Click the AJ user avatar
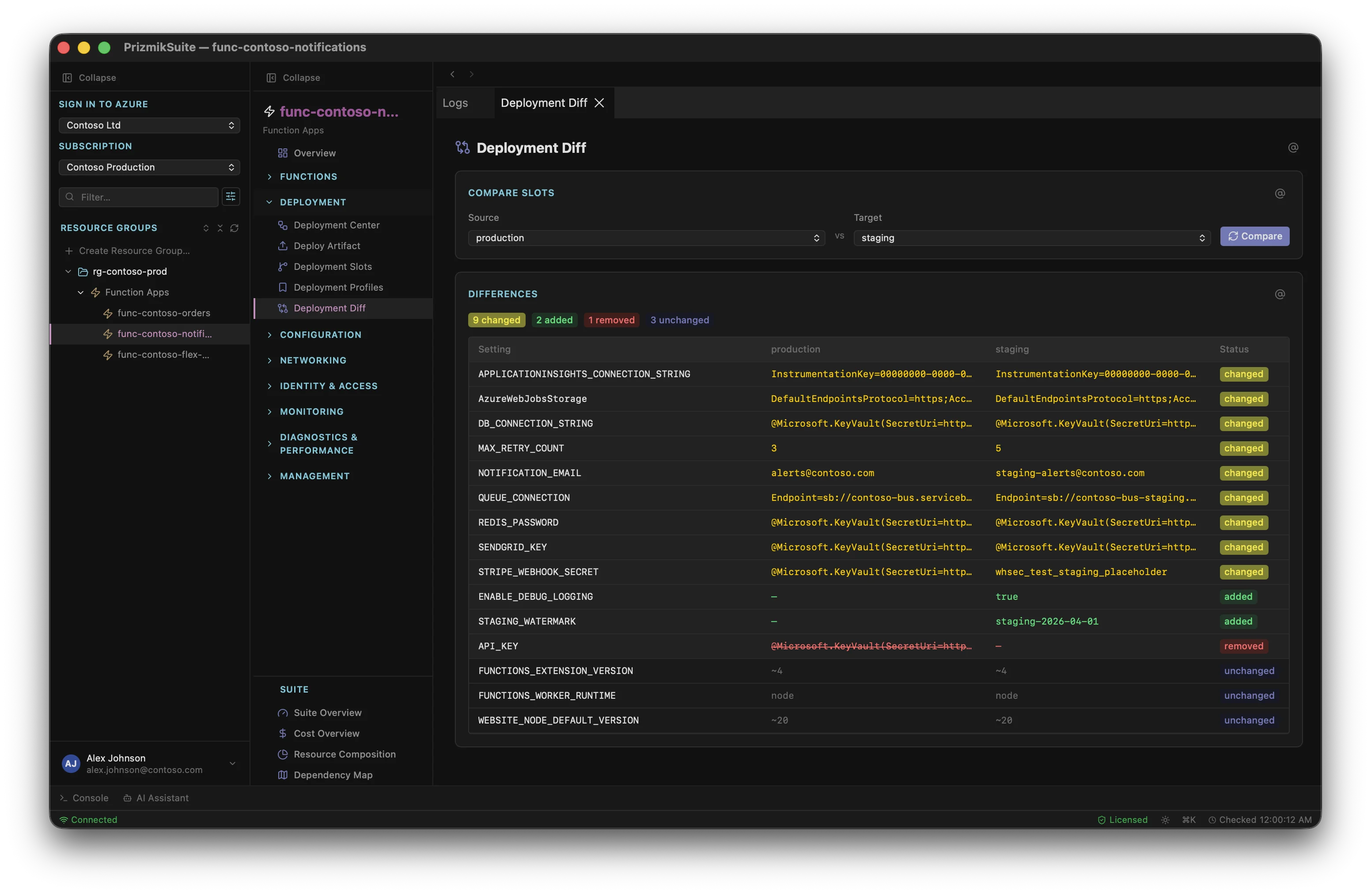The height and width of the screenshot is (894, 1371). pyautogui.click(x=71, y=764)
